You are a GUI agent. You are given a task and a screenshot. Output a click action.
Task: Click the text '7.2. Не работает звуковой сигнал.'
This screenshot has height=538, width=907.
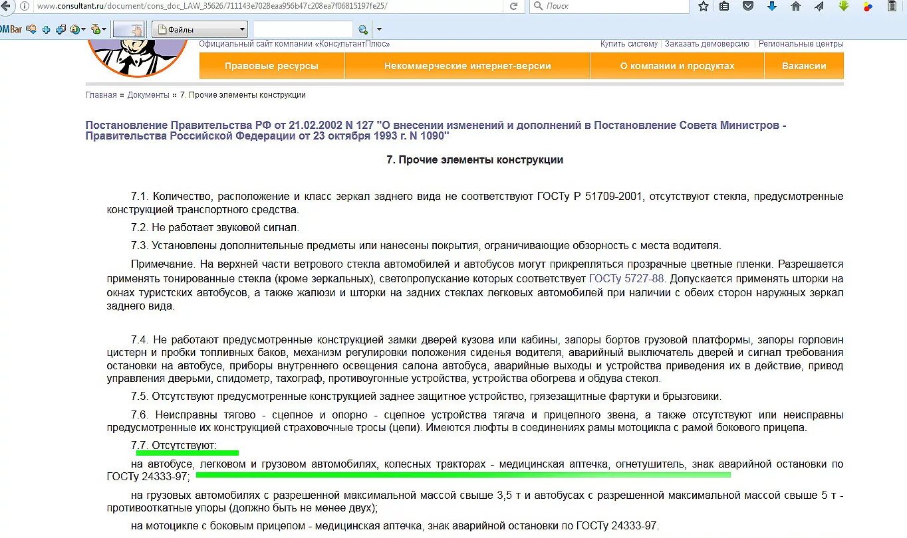(215, 228)
